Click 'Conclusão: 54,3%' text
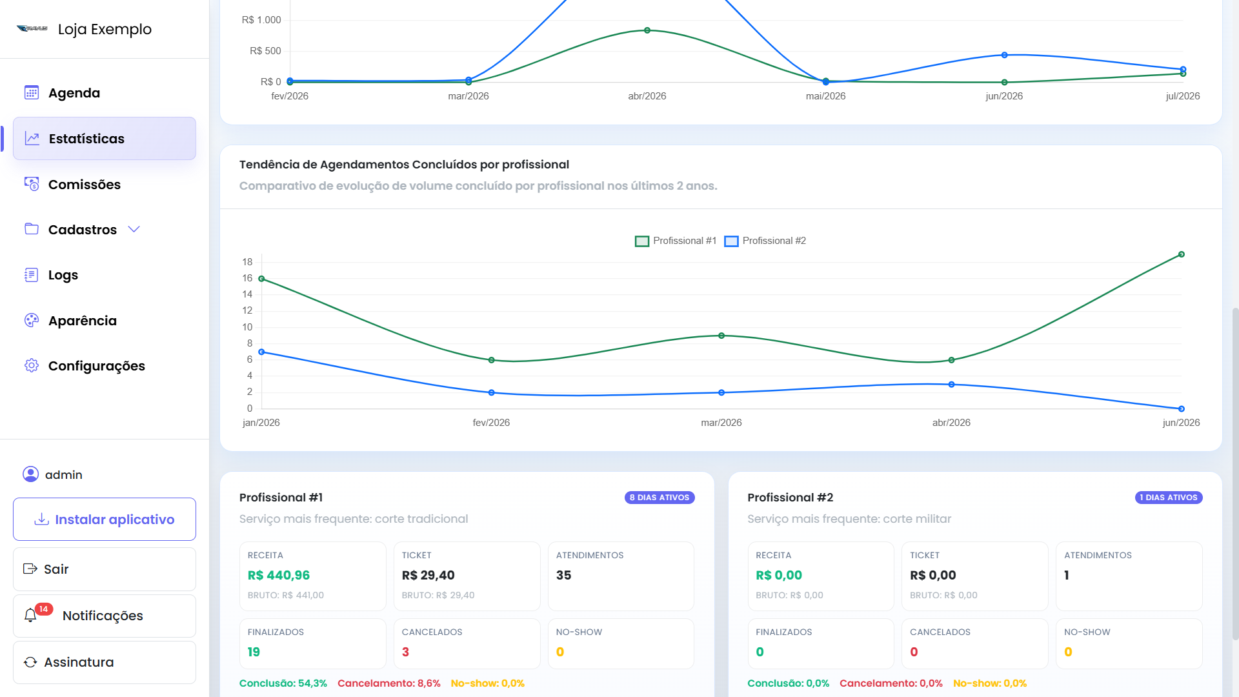1239x697 pixels. tap(283, 683)
